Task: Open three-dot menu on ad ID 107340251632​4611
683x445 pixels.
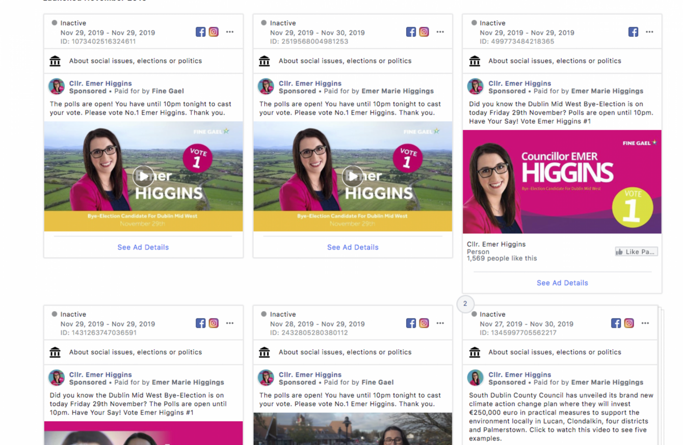Action: coord(230,32)
